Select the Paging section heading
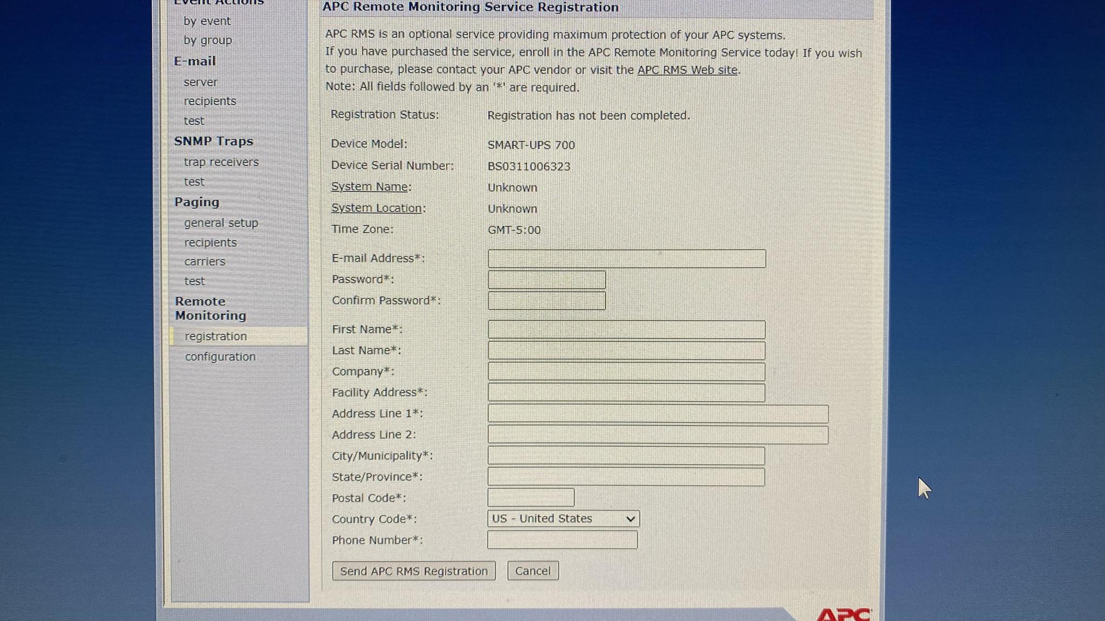 pyautogui.click(x=197, y=202)
